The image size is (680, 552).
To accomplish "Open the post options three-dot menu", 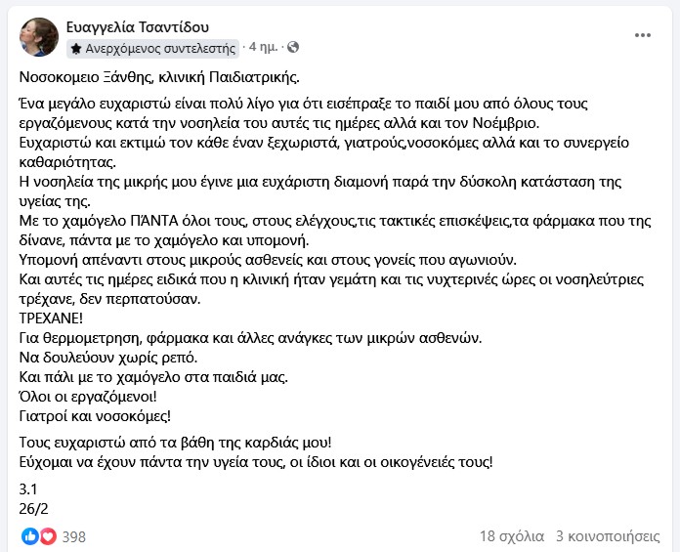I will tap(642, 35).
